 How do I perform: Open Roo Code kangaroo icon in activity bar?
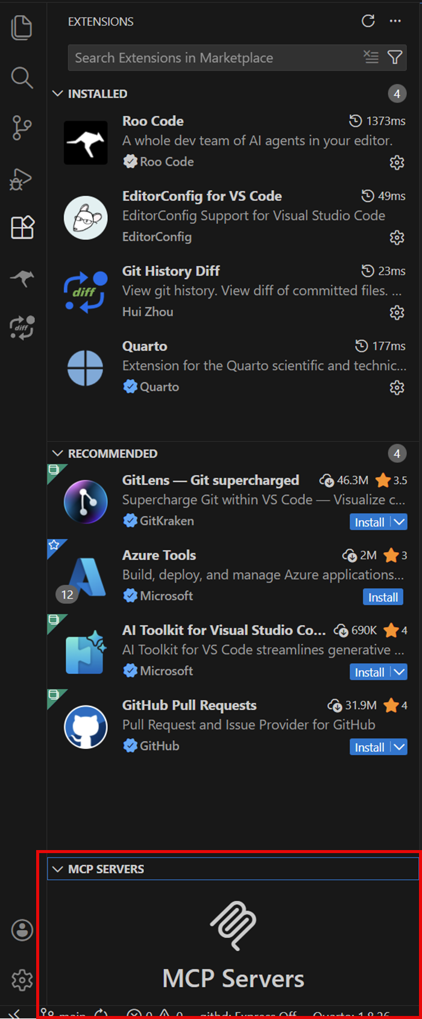22,278
